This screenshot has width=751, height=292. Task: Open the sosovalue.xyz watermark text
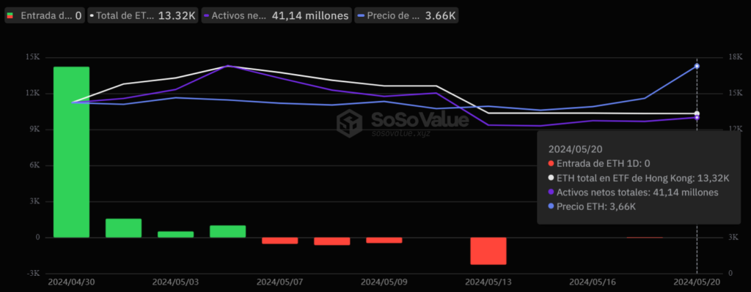401,133
